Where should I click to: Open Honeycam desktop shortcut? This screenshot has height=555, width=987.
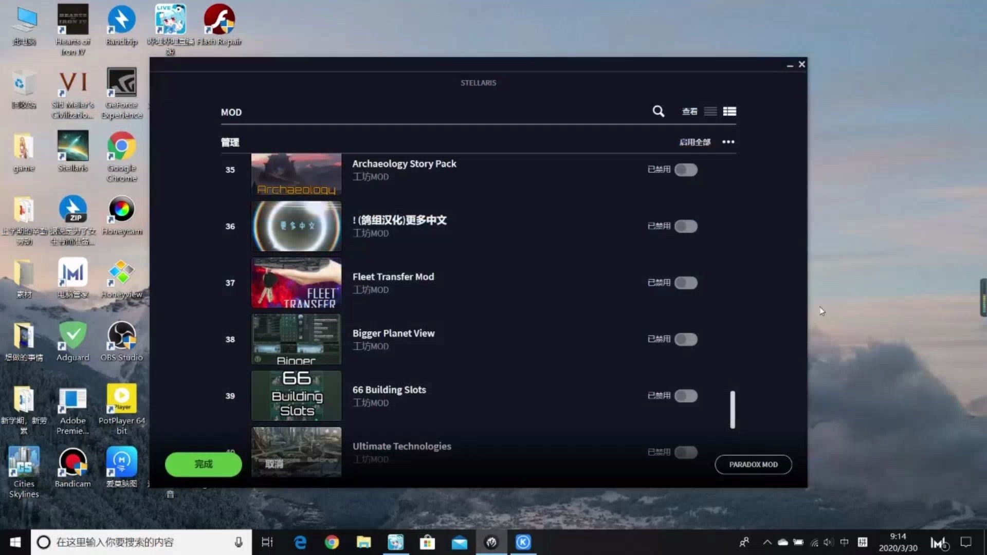pos(122,215)
